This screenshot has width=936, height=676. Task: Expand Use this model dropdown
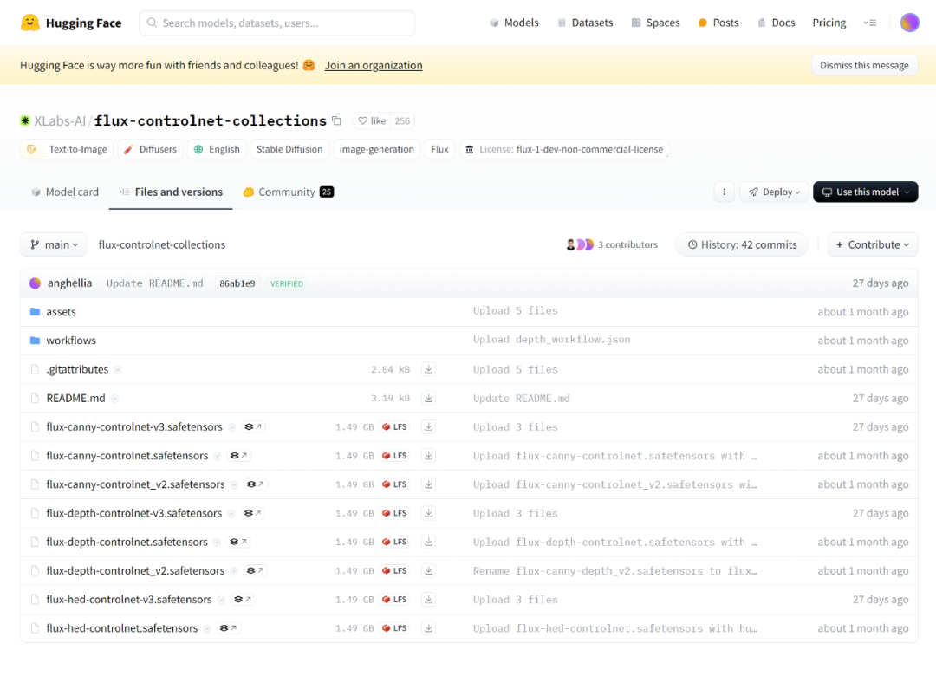(x=866, y=192)
